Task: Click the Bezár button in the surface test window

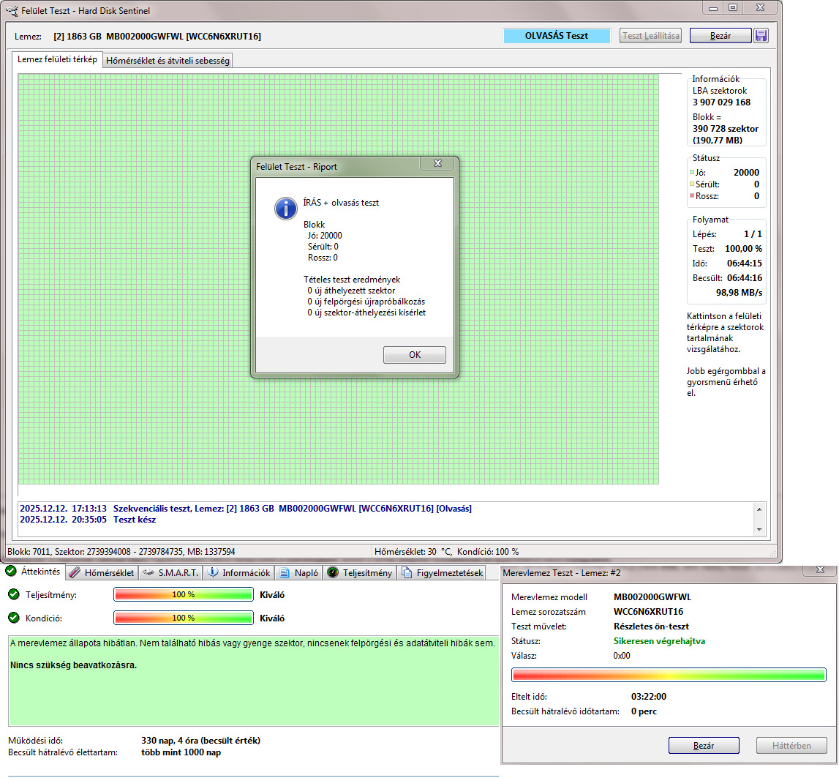Action: pyautogui.click(x=721, y=36)
